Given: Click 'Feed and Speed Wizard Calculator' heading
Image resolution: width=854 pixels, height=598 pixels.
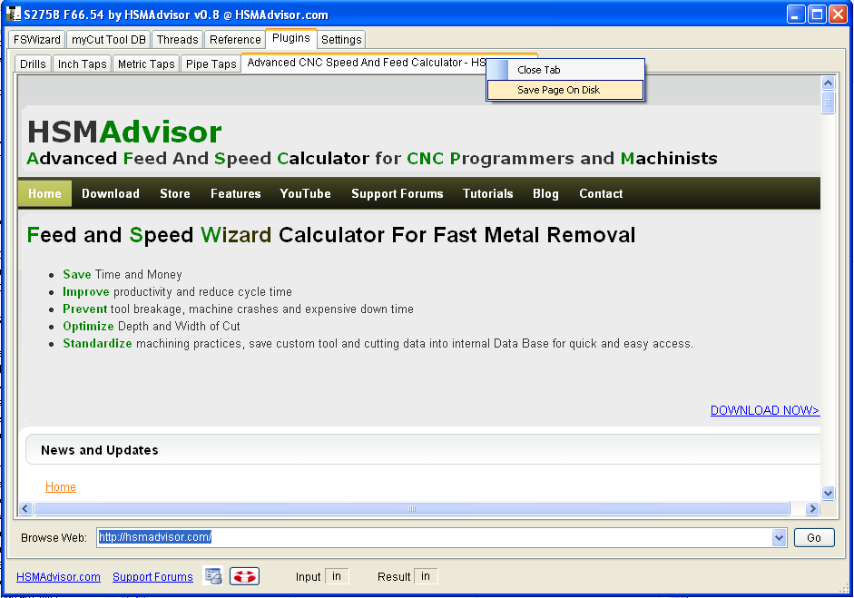Looking at the screenshot, I should coord(331,235).
